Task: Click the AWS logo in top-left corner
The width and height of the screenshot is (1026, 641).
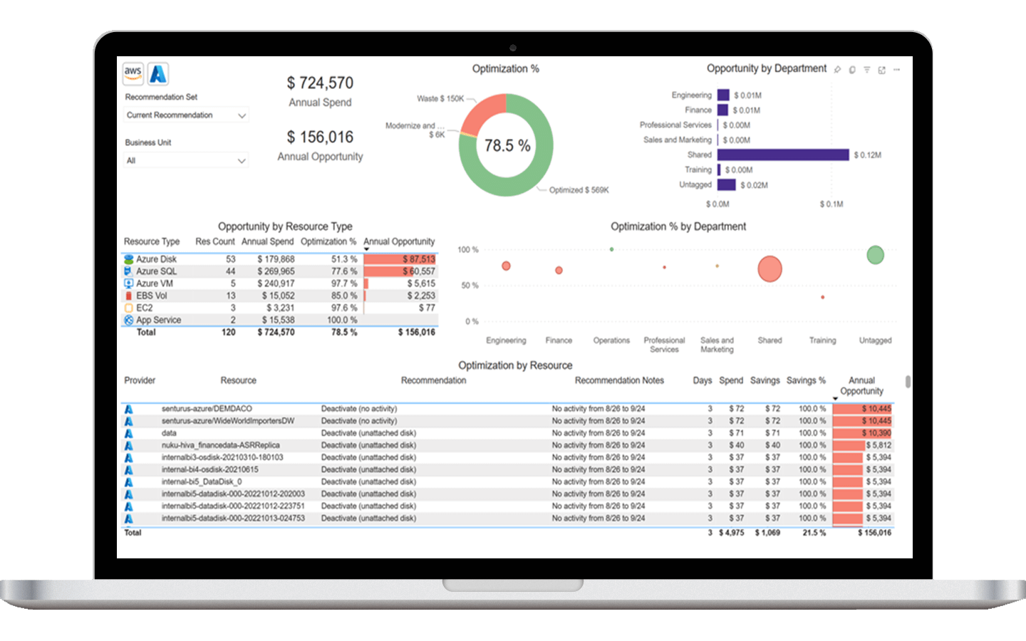Action: 133,72
